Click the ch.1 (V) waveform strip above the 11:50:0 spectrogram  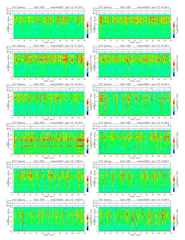[x=135, y=203]
